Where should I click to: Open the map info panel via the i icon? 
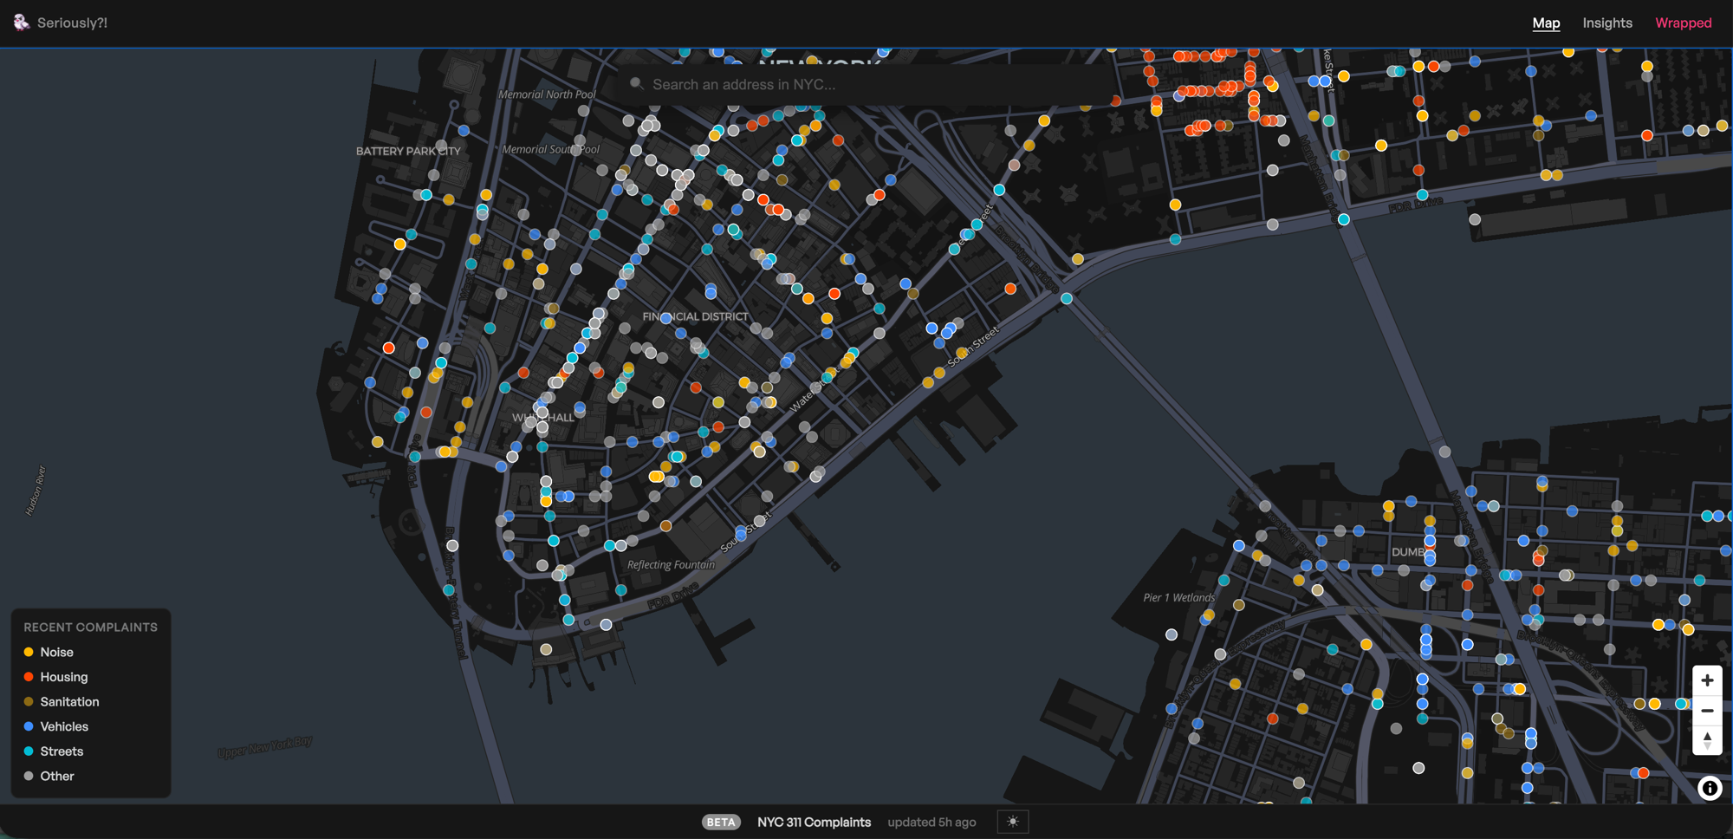tap(1709, 787)
